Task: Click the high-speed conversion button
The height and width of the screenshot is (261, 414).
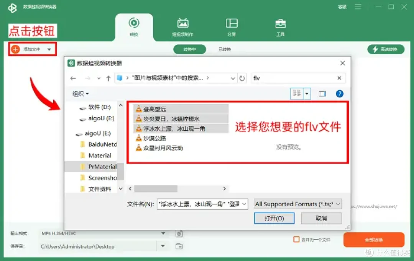Action: tap(386, 49)
